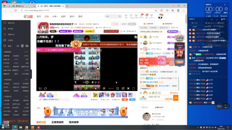Open 我的关注 in left sidebar
The width and height of the screenshot is (232, 130).
pos(9,23)
